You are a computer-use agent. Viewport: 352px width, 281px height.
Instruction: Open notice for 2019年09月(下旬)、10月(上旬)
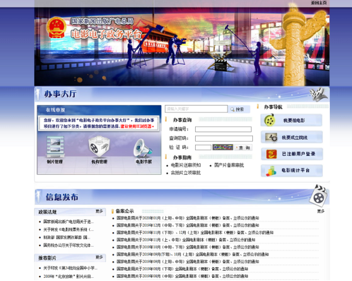pos(193,254)
